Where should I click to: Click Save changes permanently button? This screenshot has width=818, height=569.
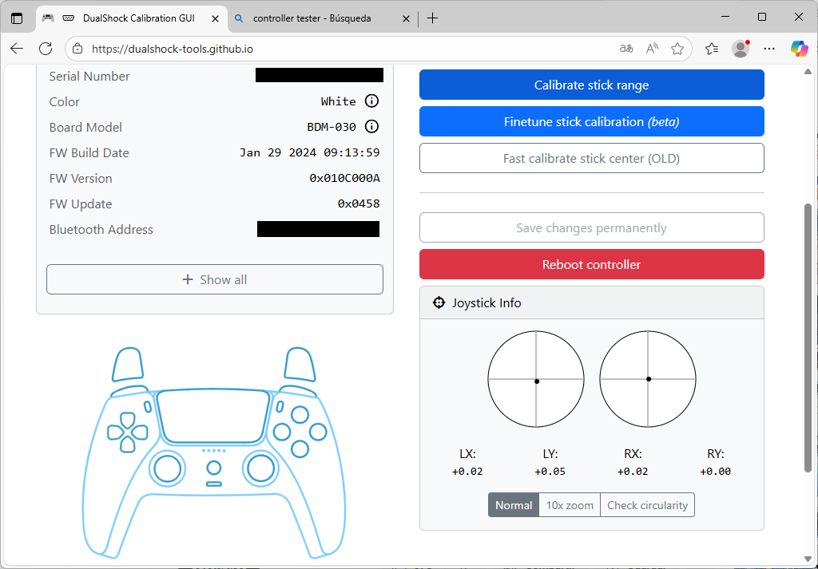[x=592, y=227]
